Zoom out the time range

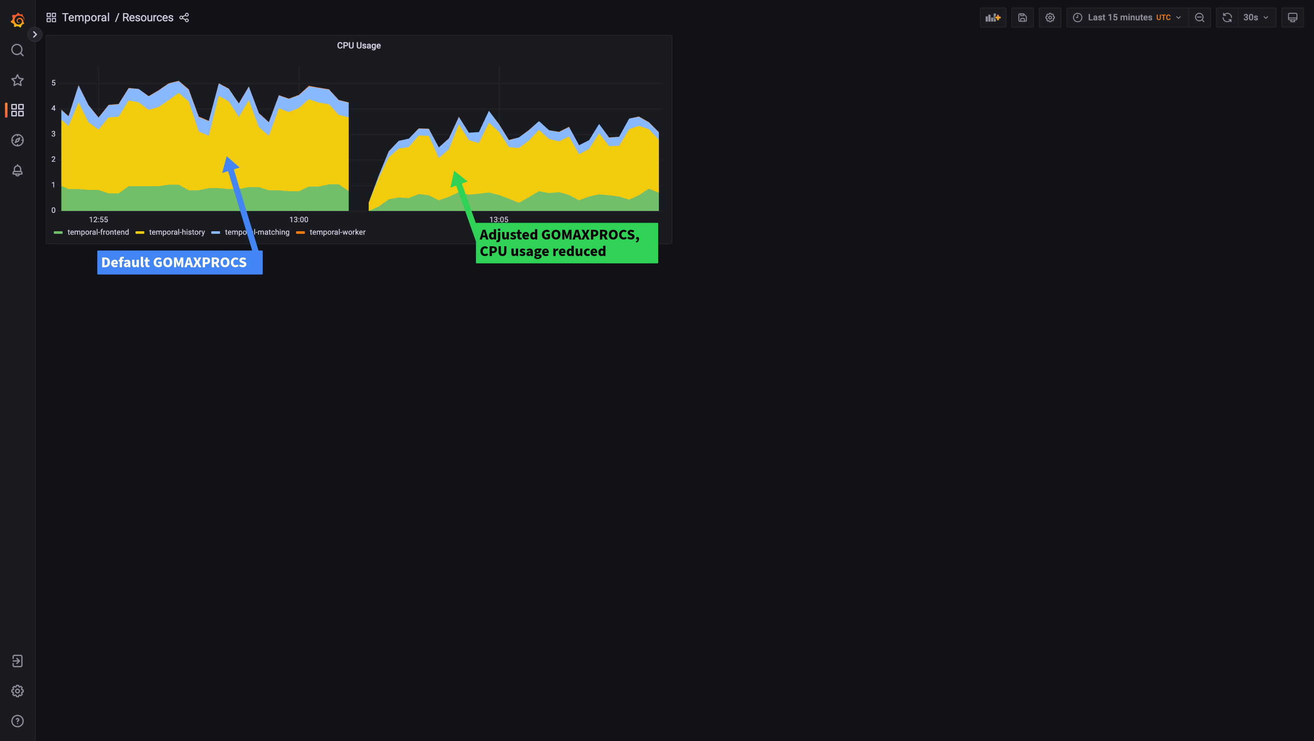point(1200,17)
